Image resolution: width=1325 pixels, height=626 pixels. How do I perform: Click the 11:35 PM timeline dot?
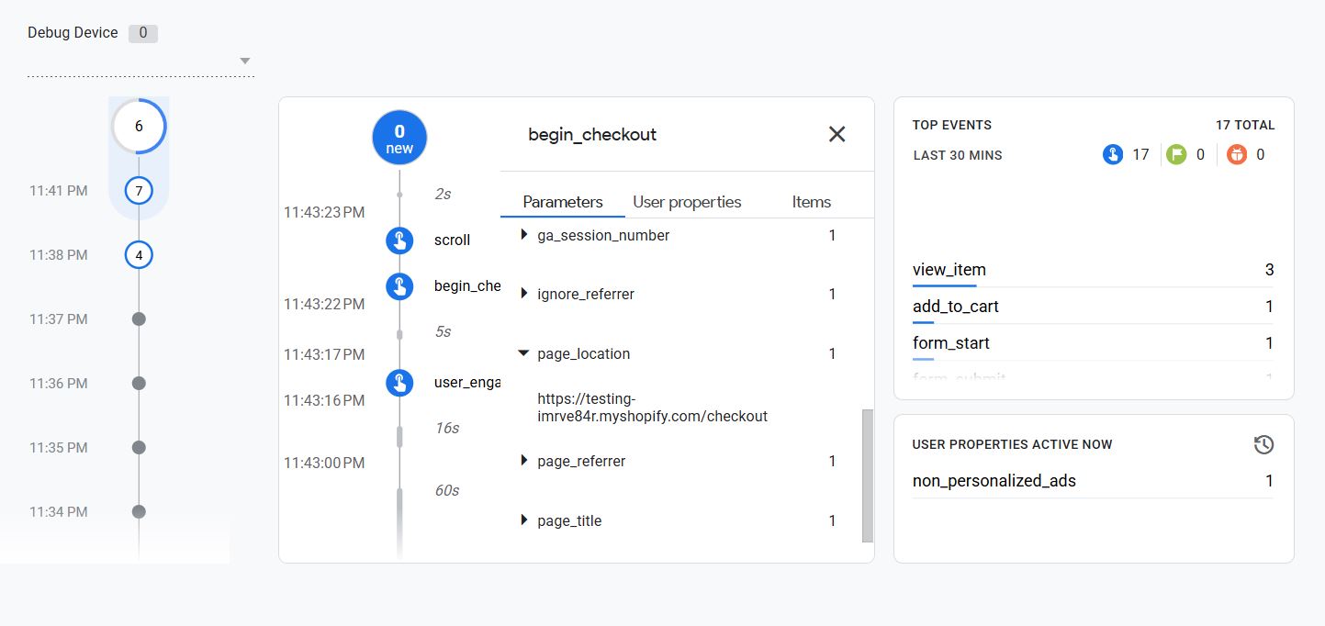pyautogui.click(x=139, y=448)
